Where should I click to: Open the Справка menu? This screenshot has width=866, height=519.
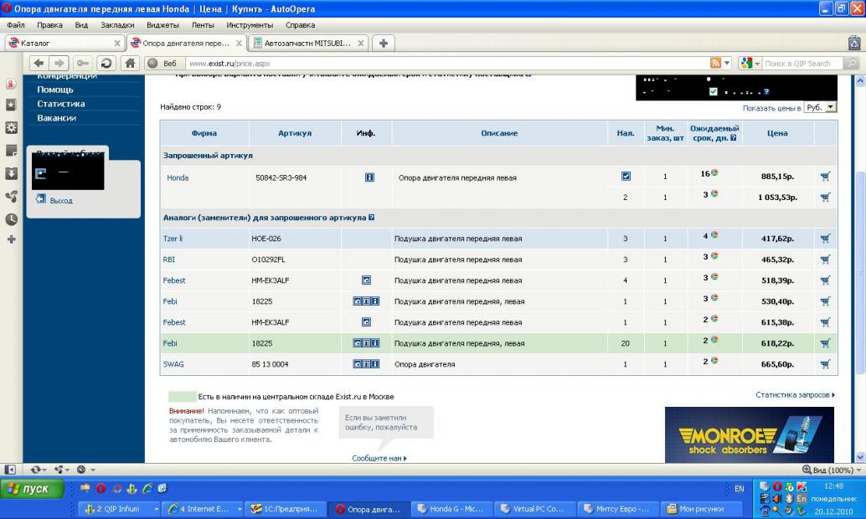[301, 25]
